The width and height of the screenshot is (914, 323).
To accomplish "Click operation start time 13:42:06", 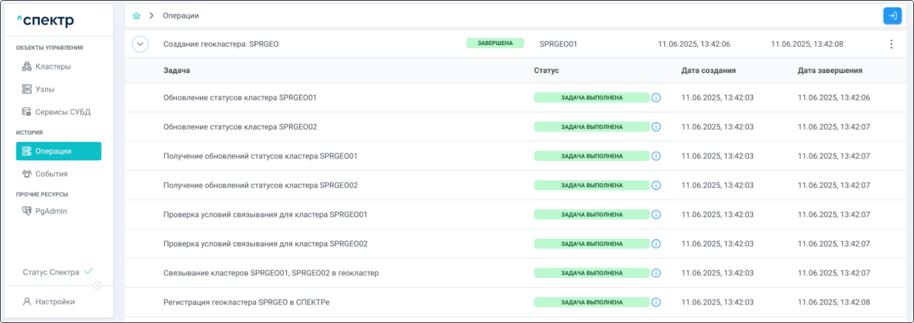I will click(x=694, y=44).
